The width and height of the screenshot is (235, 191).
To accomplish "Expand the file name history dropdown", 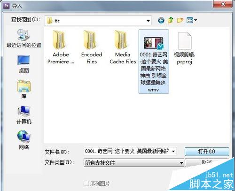I will coord(173,152).
